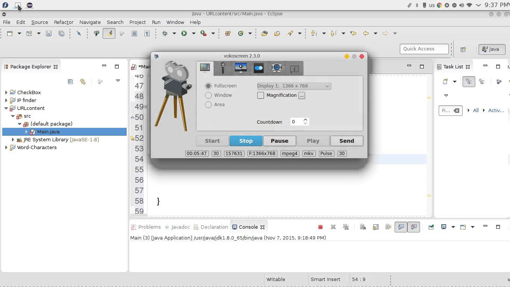Toggle Link with Editor in Package Explorer
Image resolution: width=510 pixels, height=287 pixels.
click(x=83, y=81)
